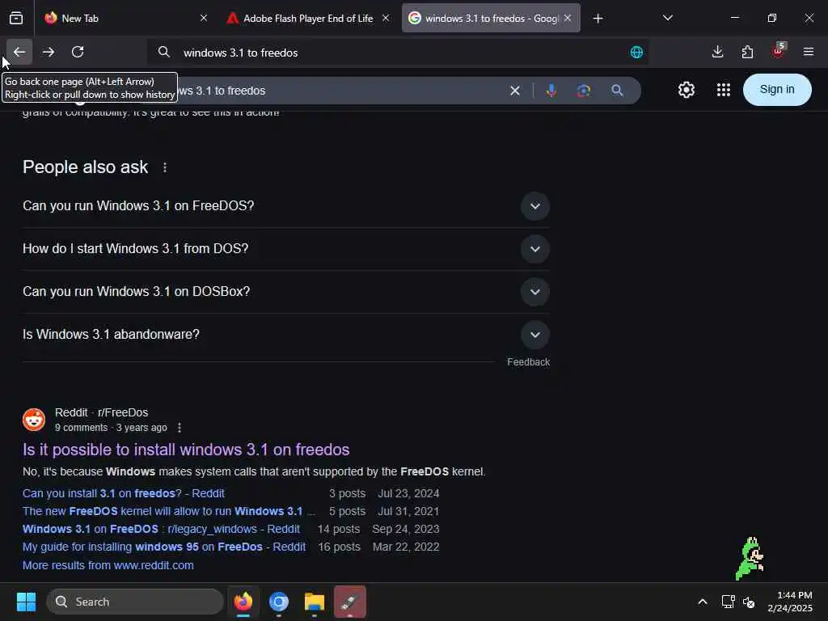
Task: Focus the Google search input field
Action: pyautogui.click(x=338, y=91)
